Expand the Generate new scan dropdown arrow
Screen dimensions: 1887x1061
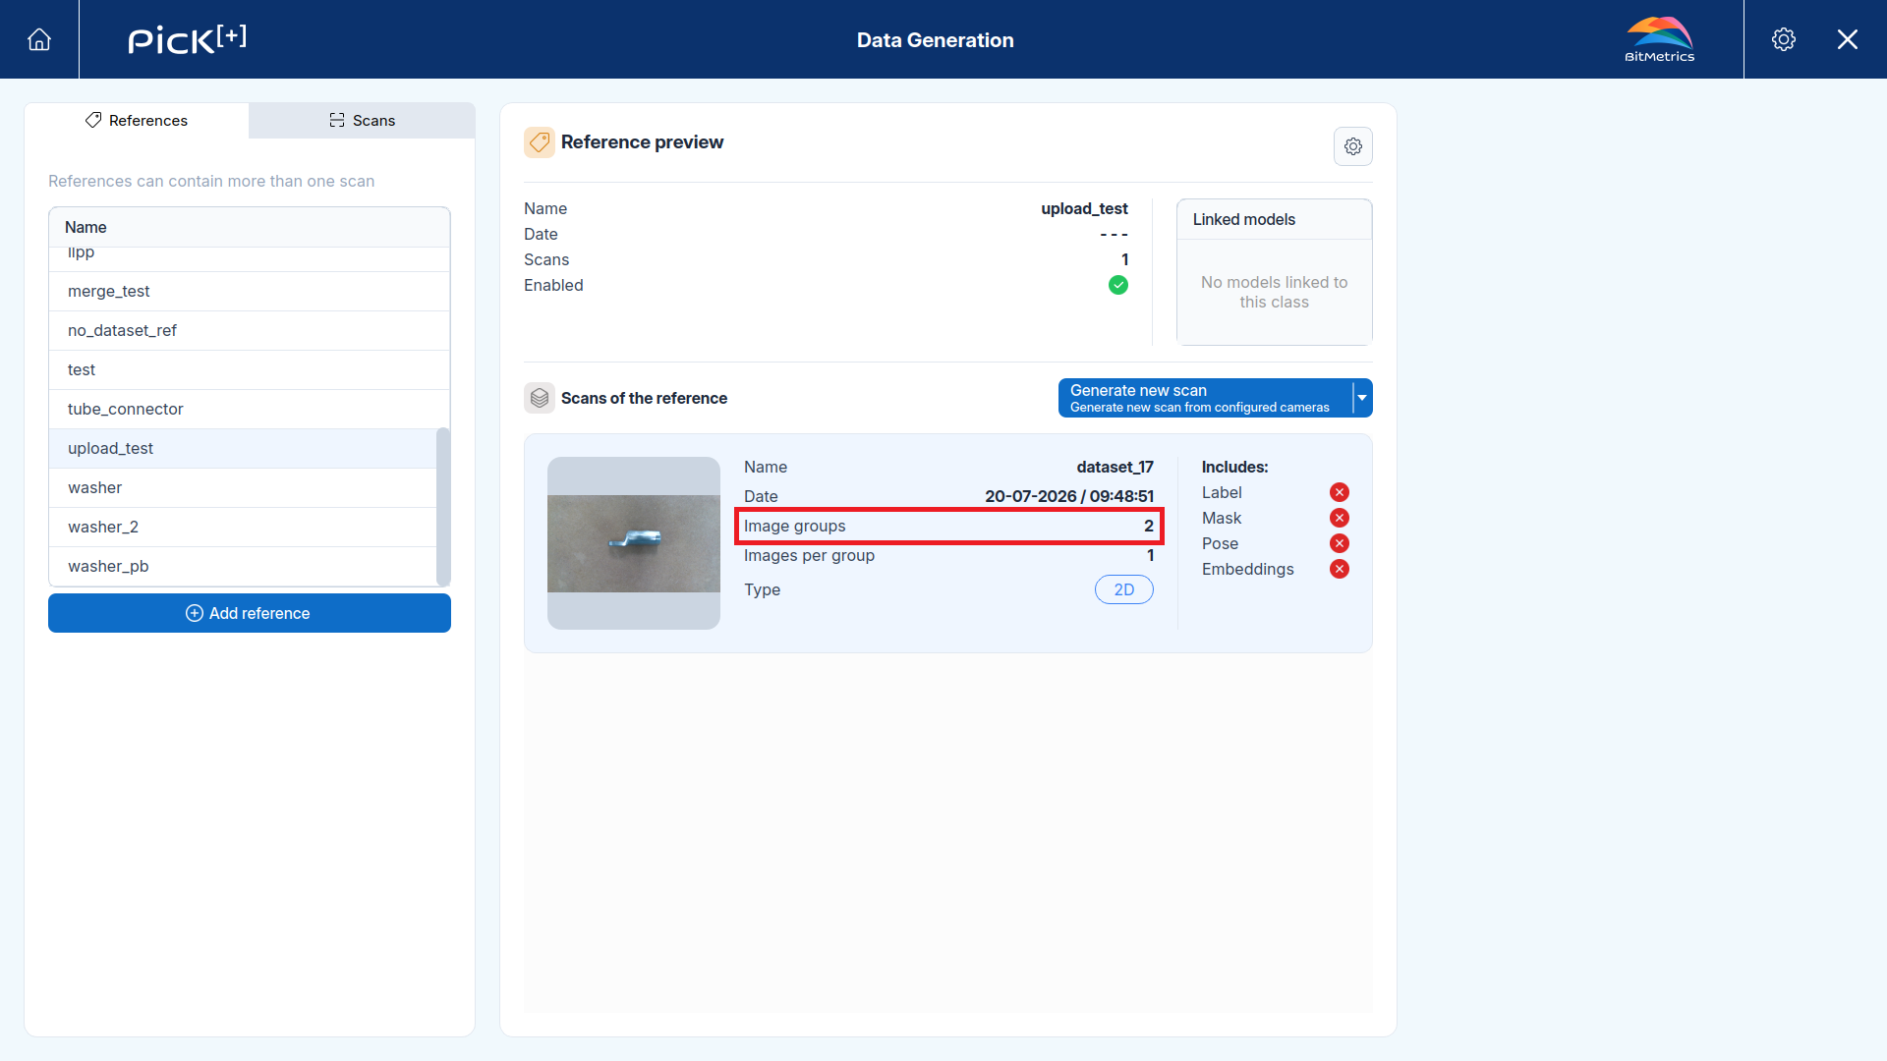click(1362, 398)
